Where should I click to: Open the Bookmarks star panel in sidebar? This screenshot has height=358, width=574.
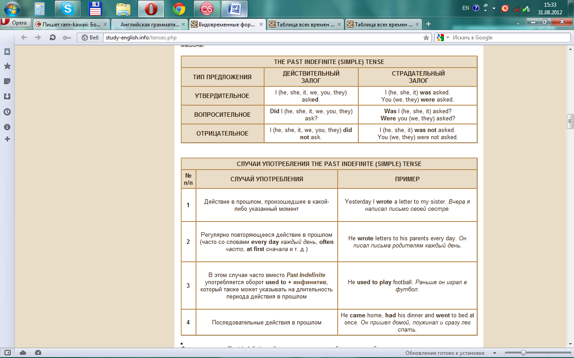[7, 66]
